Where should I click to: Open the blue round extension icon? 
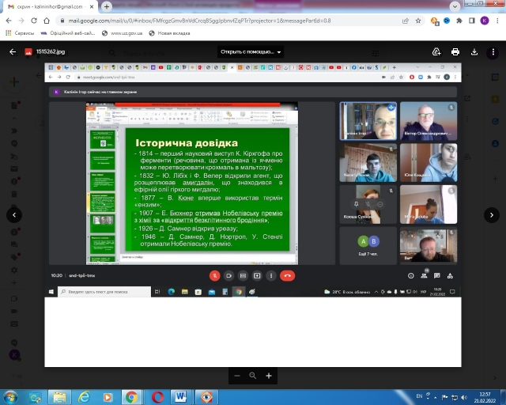pos(447,21)
